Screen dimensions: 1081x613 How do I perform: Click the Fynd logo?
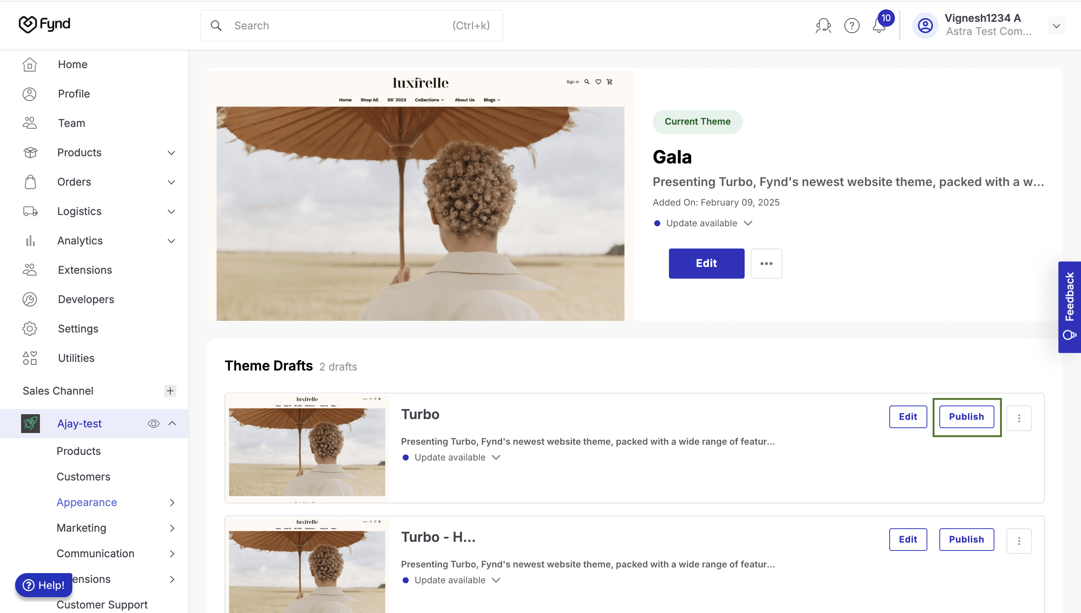click(x=44, y=24)
